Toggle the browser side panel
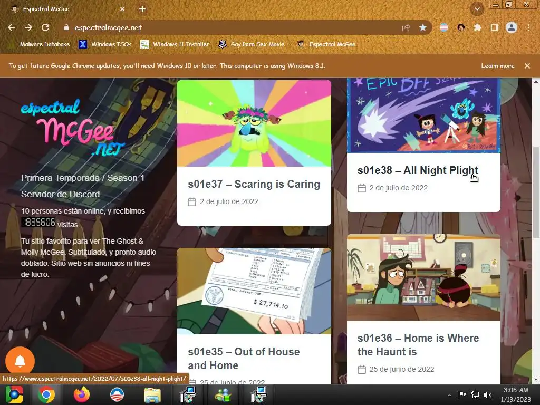 pyautogui.click(x=495, y=27)
